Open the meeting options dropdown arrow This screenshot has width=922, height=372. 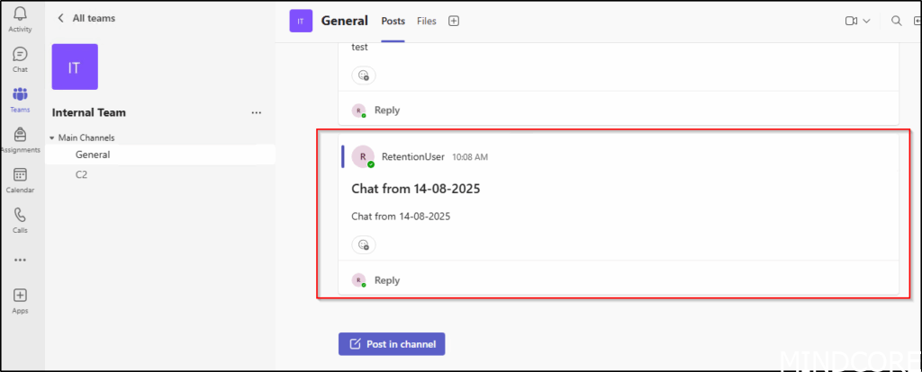click(x=867, y=21)
